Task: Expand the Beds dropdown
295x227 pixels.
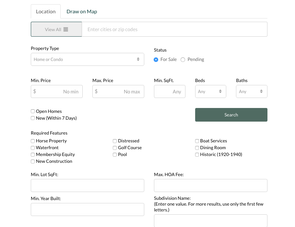Action: [210, 91]
